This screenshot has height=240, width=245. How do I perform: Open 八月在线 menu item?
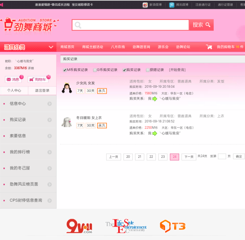[x=118, y=47]
